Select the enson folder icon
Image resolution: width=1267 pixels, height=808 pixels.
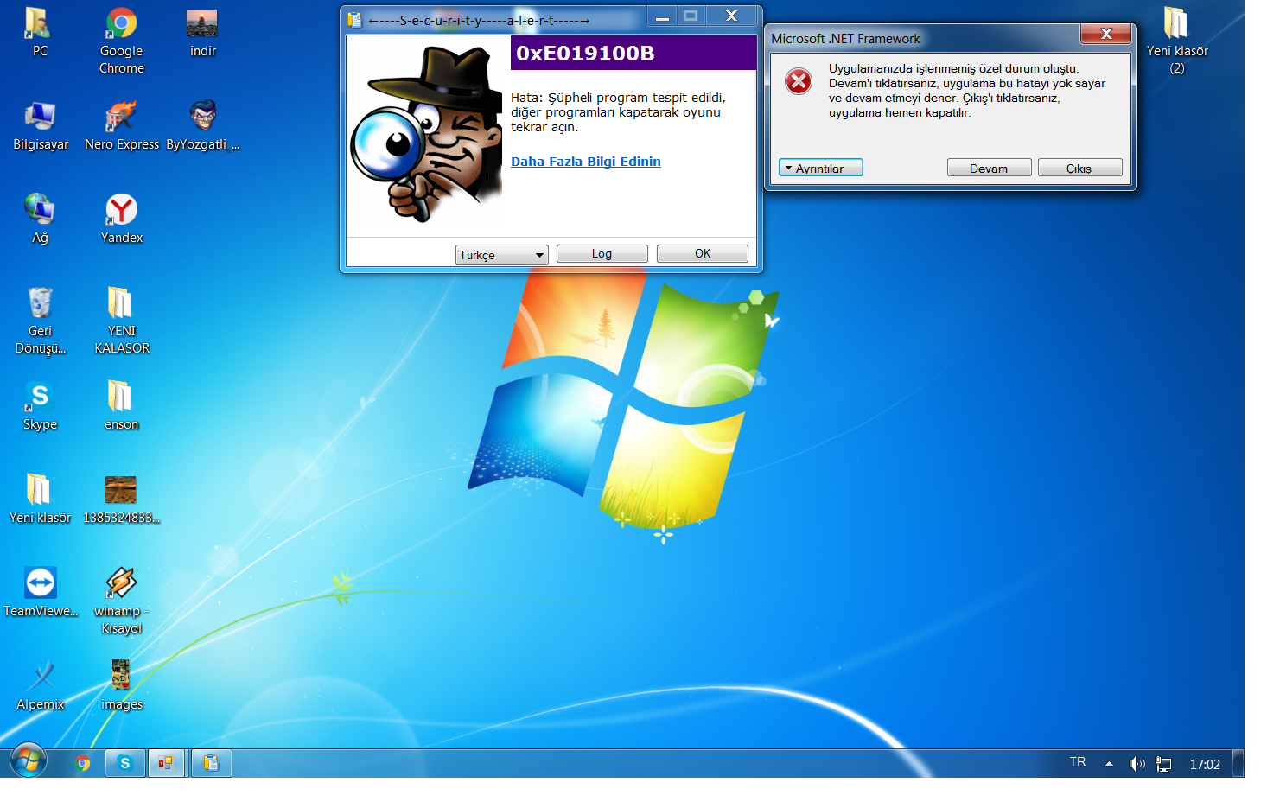121,405
